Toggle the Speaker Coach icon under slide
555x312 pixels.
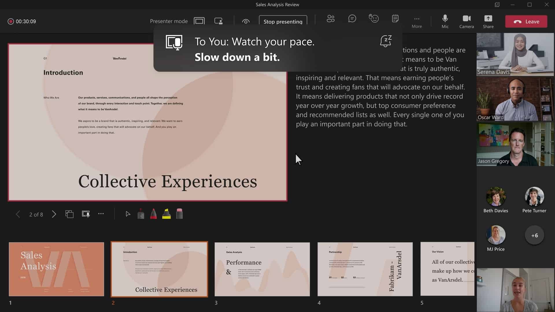tap(86, 214)
